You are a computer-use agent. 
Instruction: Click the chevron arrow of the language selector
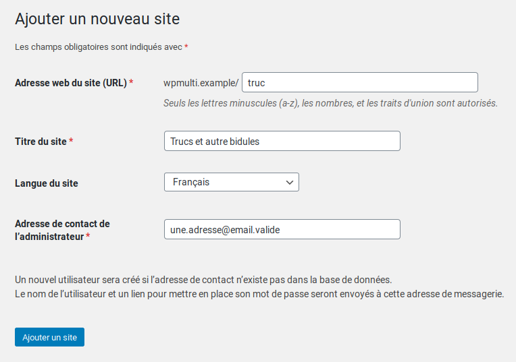[290, 183]
